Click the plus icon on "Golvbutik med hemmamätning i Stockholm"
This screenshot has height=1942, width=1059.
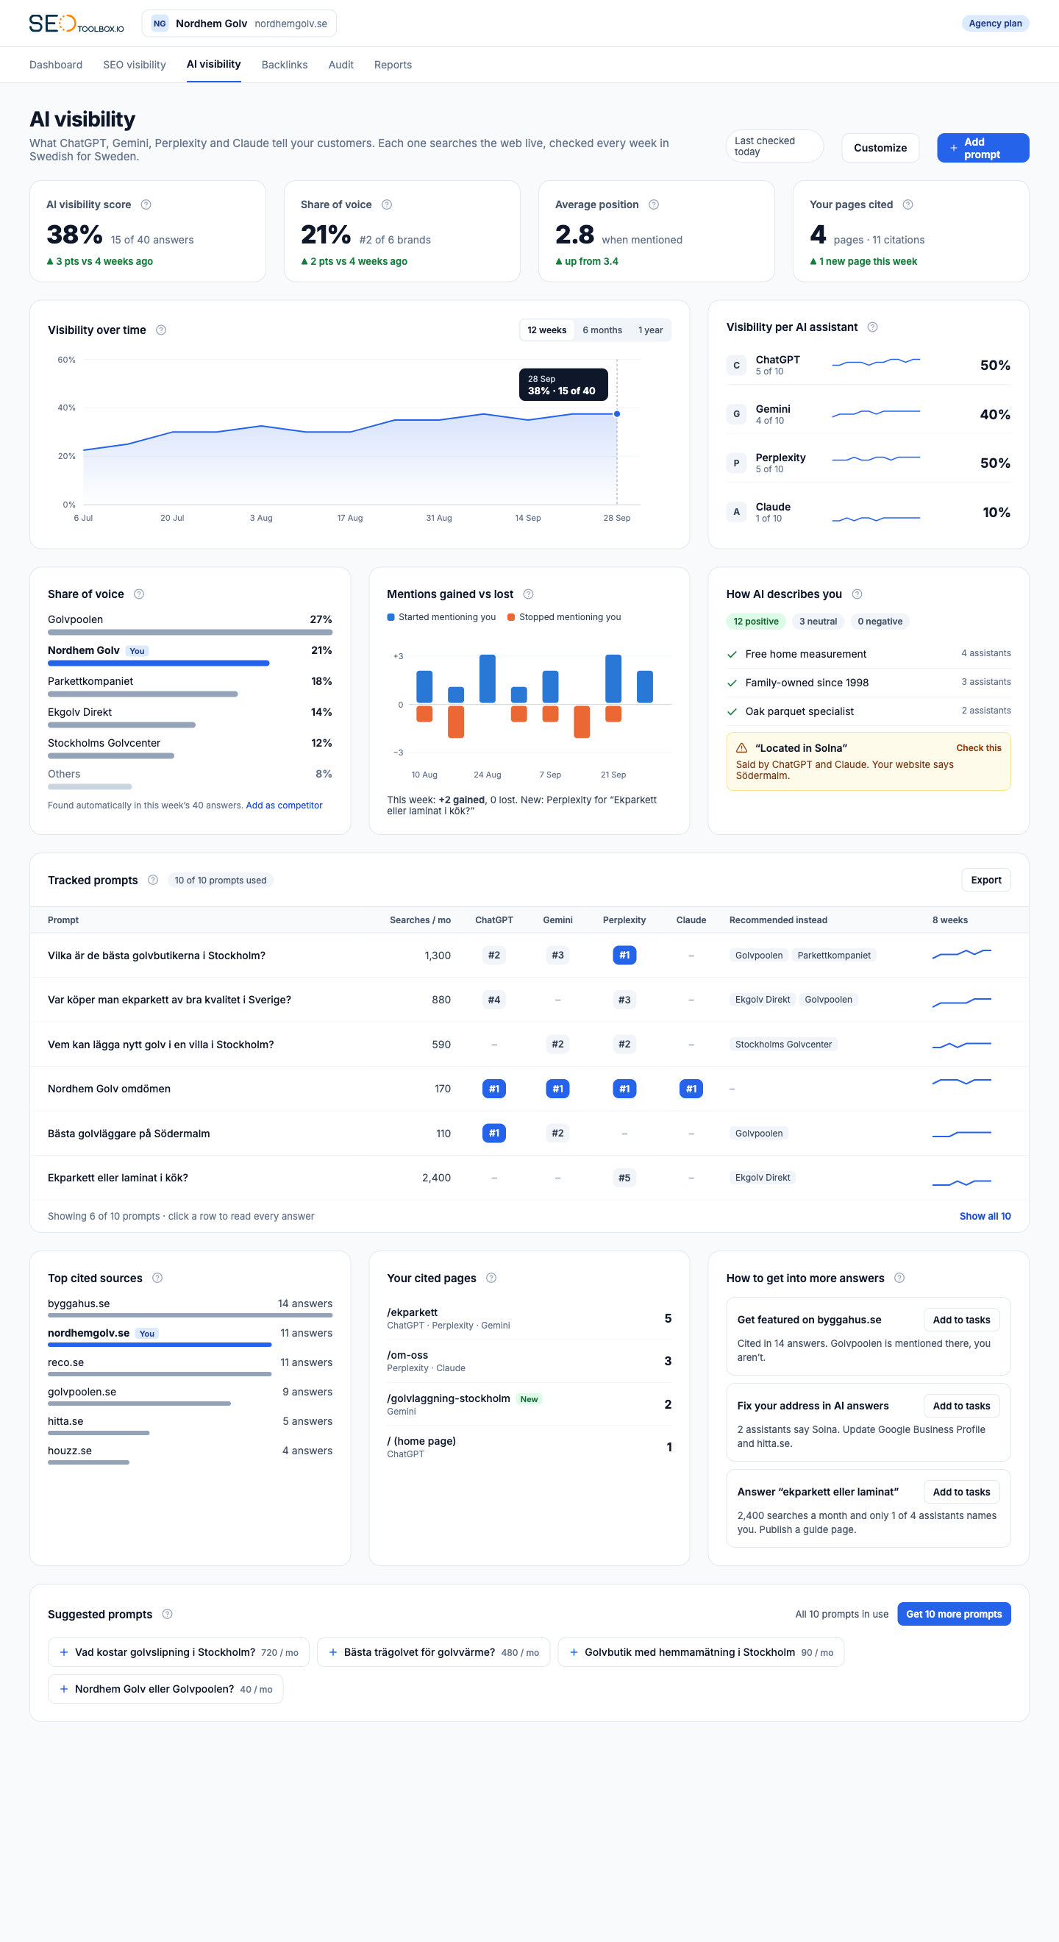coord(574,1652)
